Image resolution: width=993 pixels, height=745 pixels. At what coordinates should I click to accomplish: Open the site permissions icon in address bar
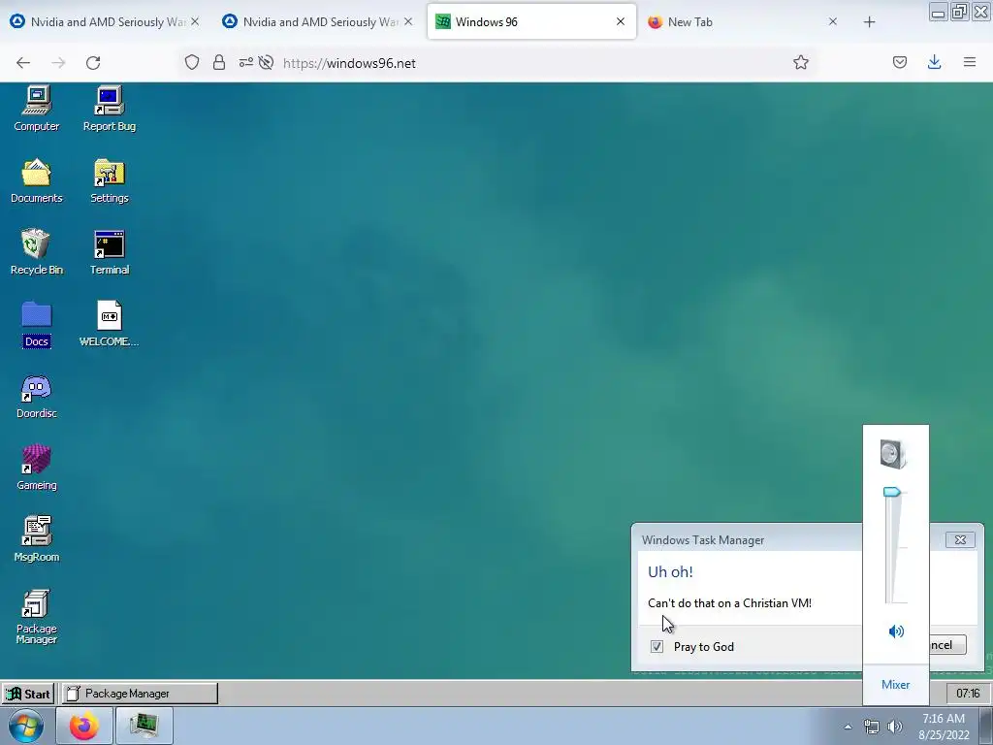[245, 62]
